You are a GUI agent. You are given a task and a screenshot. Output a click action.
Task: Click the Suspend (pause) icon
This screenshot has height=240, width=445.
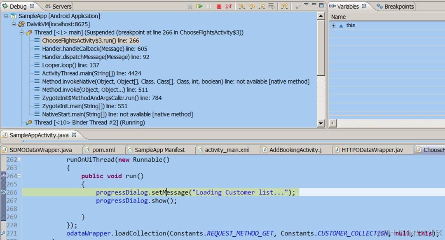point(209,6)
